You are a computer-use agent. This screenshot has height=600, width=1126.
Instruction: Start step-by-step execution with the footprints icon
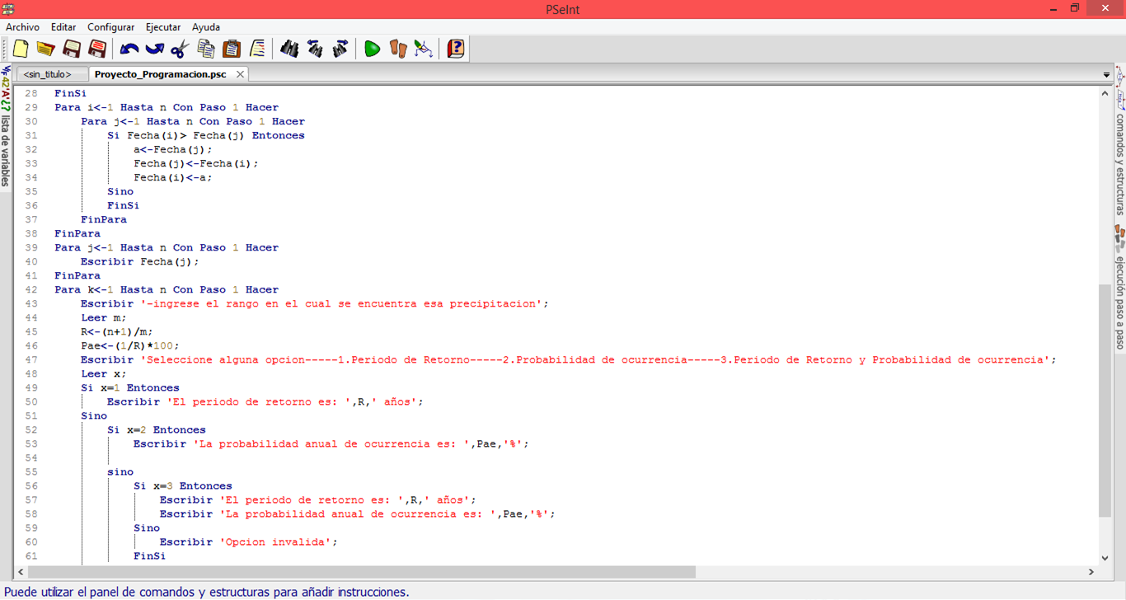pos(398,49)
